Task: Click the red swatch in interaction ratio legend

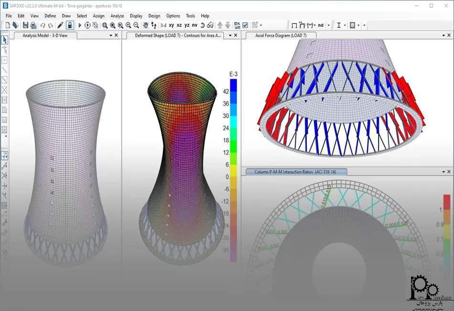Action: 446,201
